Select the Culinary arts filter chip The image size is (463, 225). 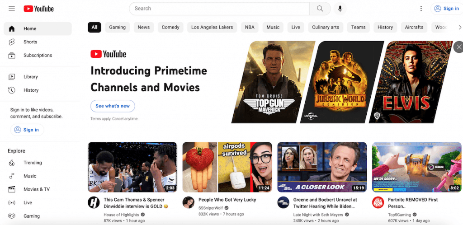click(x=326, y=27)
